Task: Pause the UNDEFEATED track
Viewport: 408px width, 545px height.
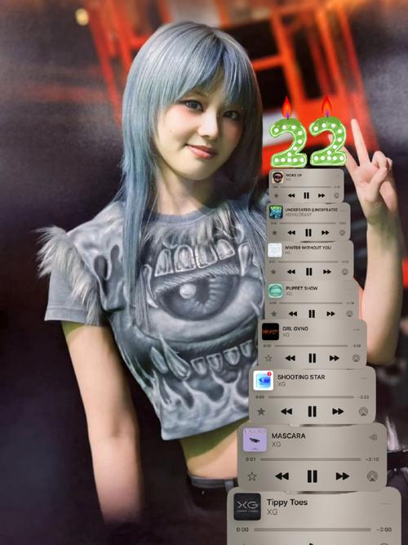Action: 308,233
